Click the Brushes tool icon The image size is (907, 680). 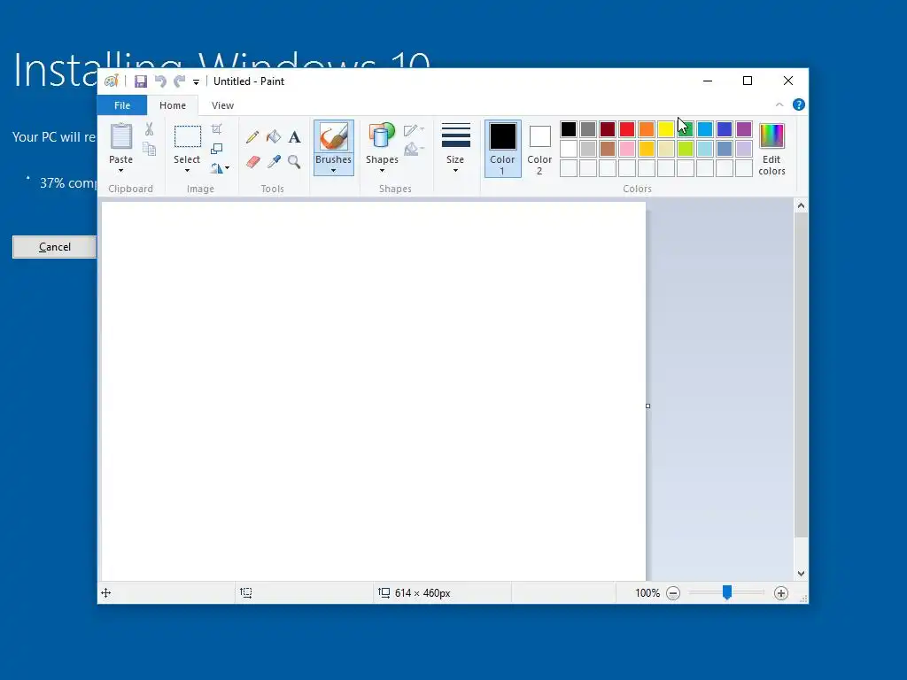(334, 137)
